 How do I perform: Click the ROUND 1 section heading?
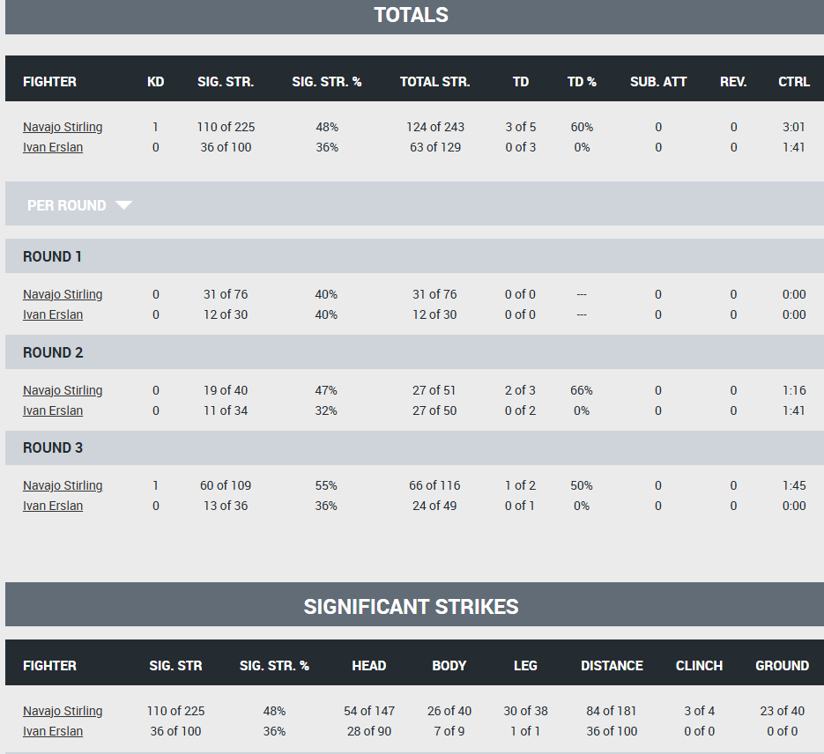52,256
